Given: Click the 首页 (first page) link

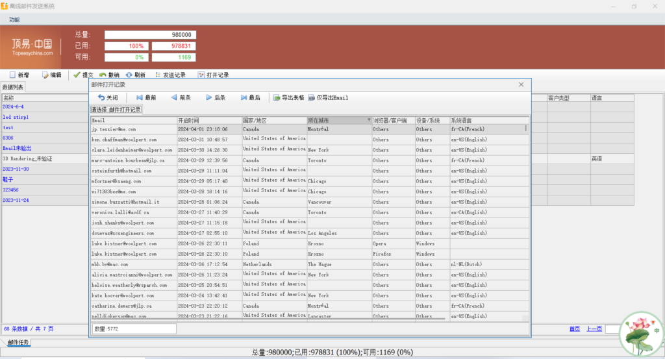Looking at the screenshot, I should point(574,328).
